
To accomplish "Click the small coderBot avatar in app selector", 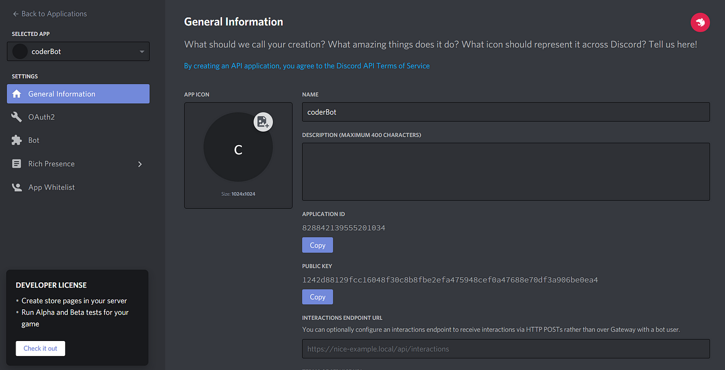I will tap(20, 51).
